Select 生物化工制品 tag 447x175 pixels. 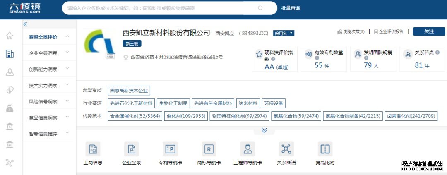pyautogui.click(x=173, y=103)
